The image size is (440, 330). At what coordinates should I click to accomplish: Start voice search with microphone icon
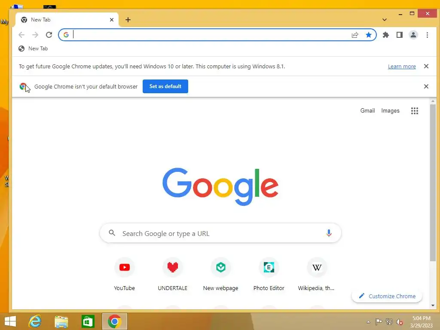coord(329,233)
